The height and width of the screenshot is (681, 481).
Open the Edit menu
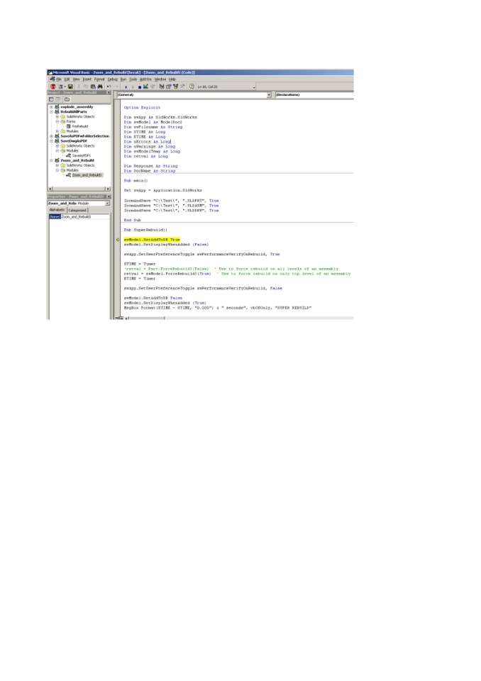[67, 79]
